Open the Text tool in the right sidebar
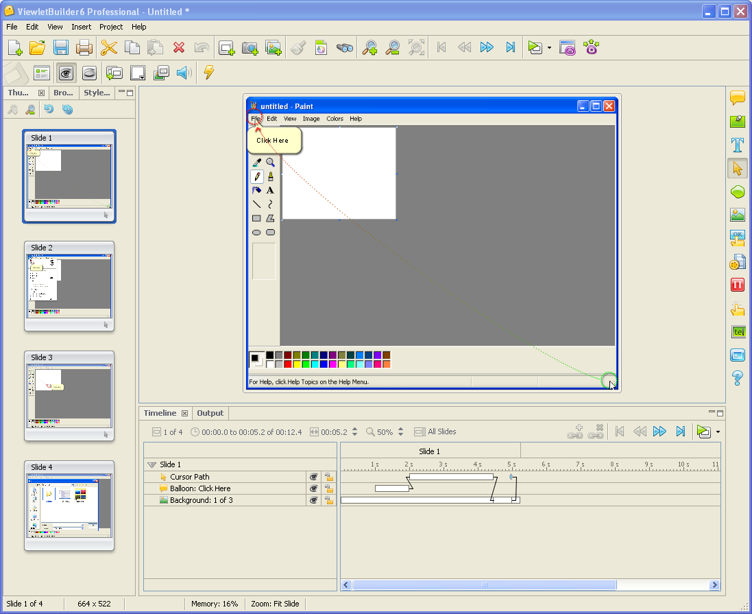This screenshot has height=614, width=752. (x=737, y=145)
